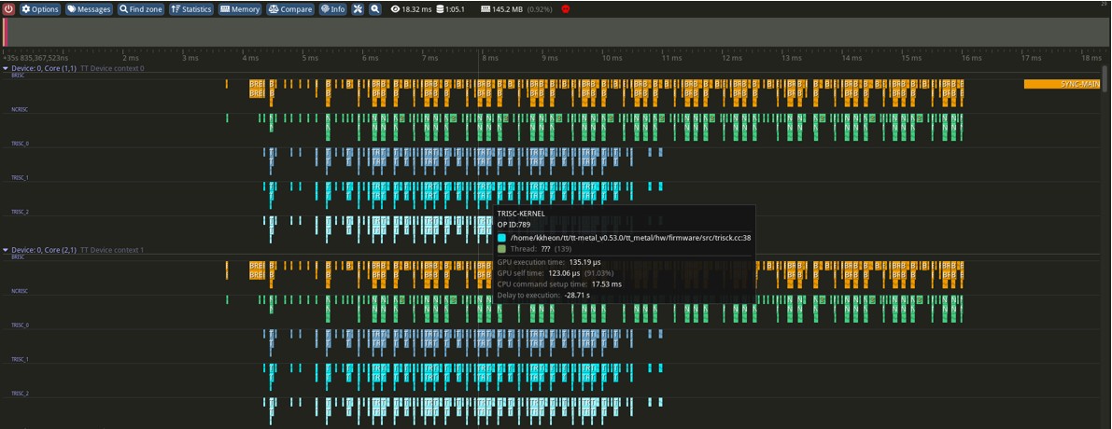This screenshot has width=1112, height=429.
Task: Click the red power connection icon
Action: pos(8,8)
